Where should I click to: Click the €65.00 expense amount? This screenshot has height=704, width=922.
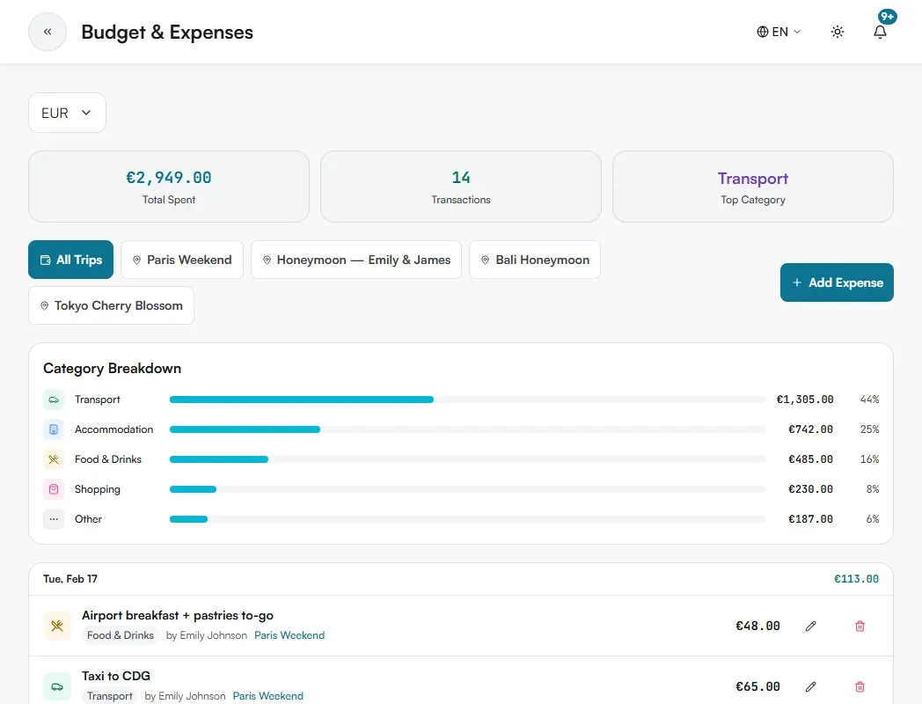click(x=758, y=686)
